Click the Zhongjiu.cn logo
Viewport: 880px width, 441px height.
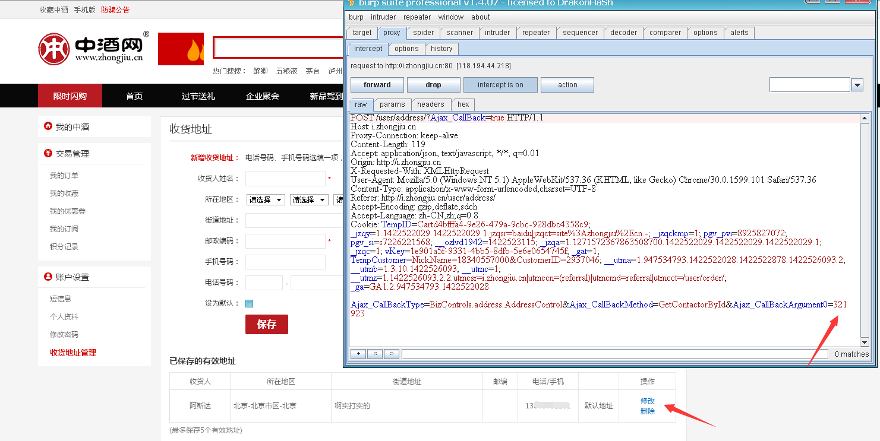[94, 47]
